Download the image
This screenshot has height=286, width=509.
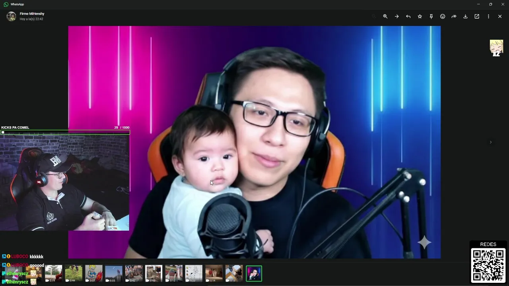pyautogui.click(x=465, y=16)
